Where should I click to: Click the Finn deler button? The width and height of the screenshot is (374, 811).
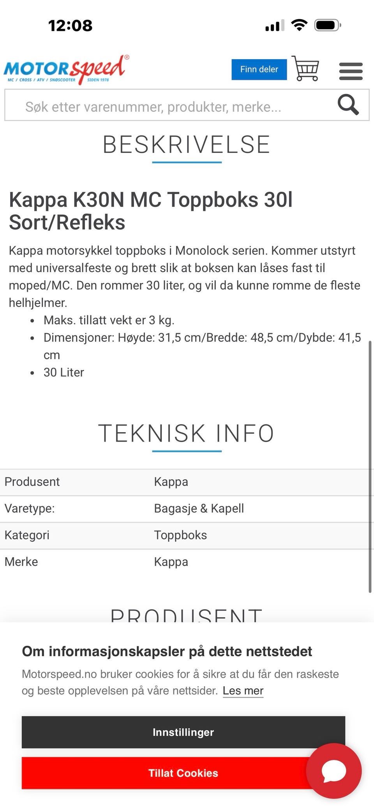click(x=259, y=69)
